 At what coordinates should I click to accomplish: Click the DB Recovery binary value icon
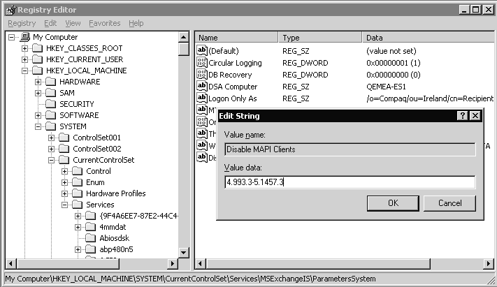(202, 75)
